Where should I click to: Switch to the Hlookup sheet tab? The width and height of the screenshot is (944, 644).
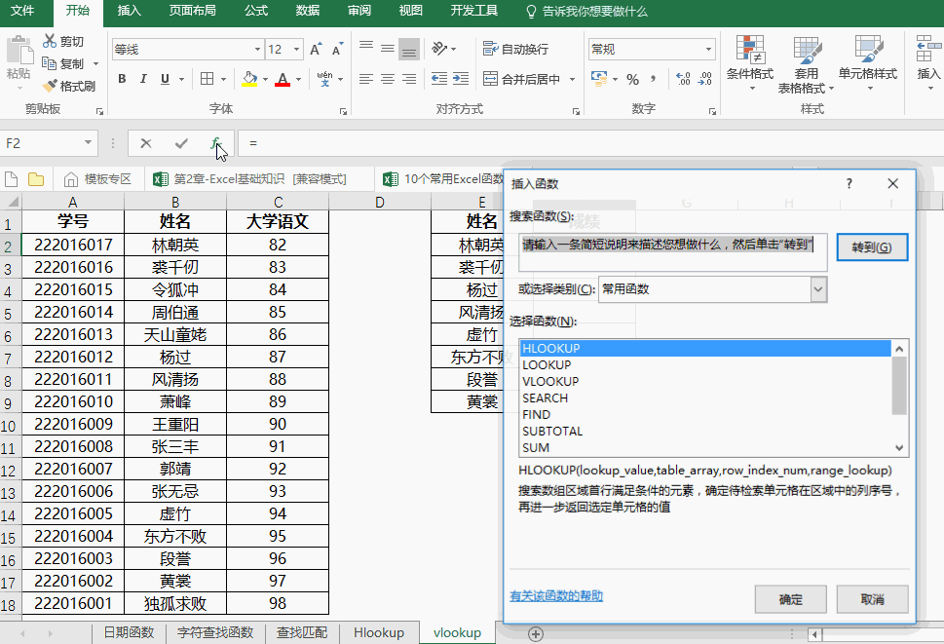(378, 632)
